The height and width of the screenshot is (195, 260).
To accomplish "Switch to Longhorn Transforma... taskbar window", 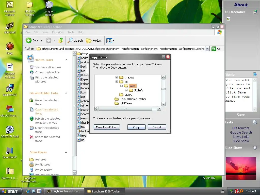I will [64, 191].
